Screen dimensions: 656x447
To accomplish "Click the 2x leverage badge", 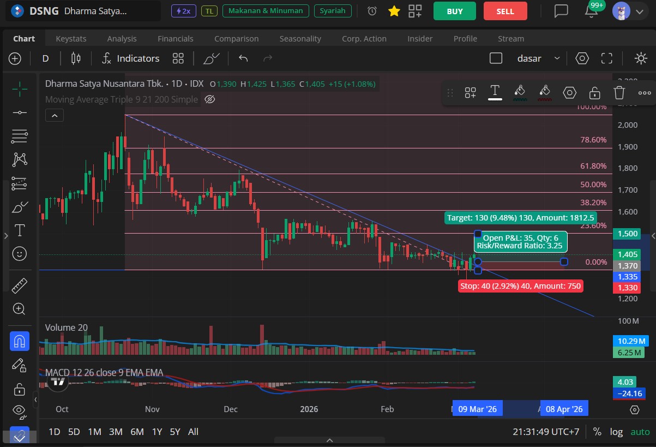I will (x=184, y=11).
